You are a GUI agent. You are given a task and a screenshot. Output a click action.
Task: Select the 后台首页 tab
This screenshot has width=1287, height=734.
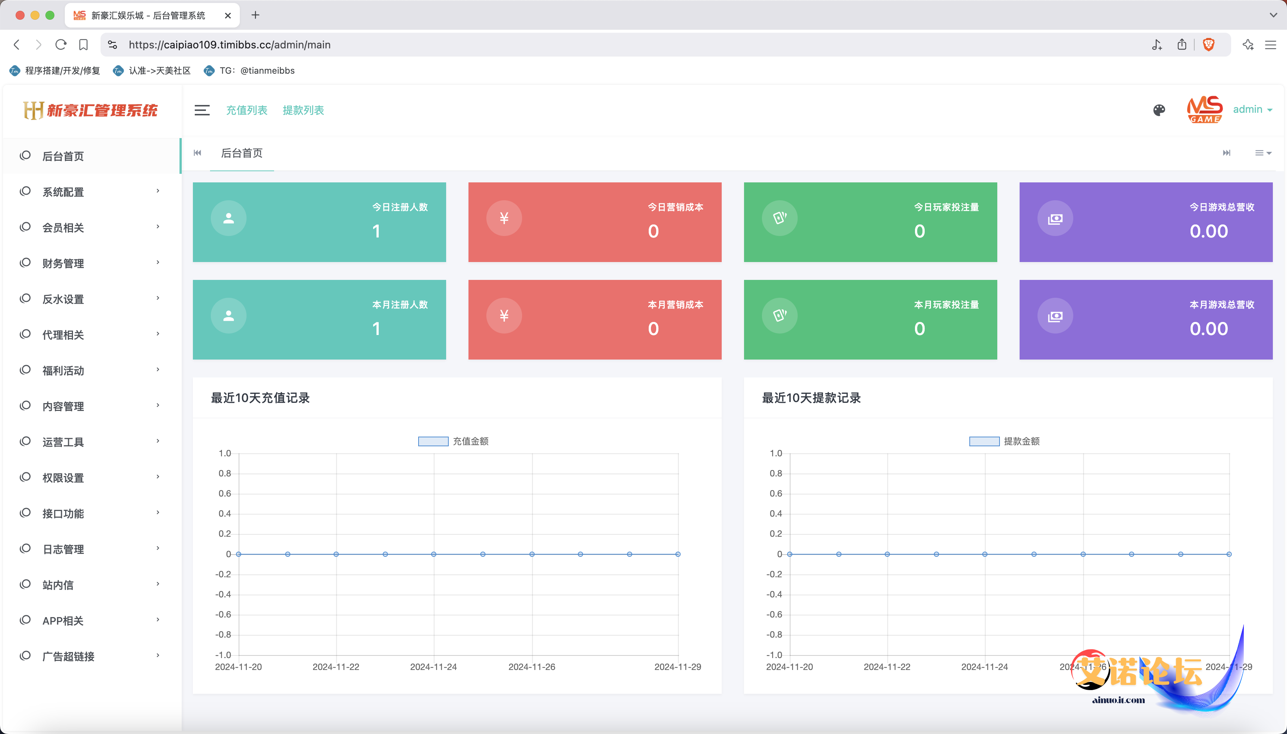point(242,153)
